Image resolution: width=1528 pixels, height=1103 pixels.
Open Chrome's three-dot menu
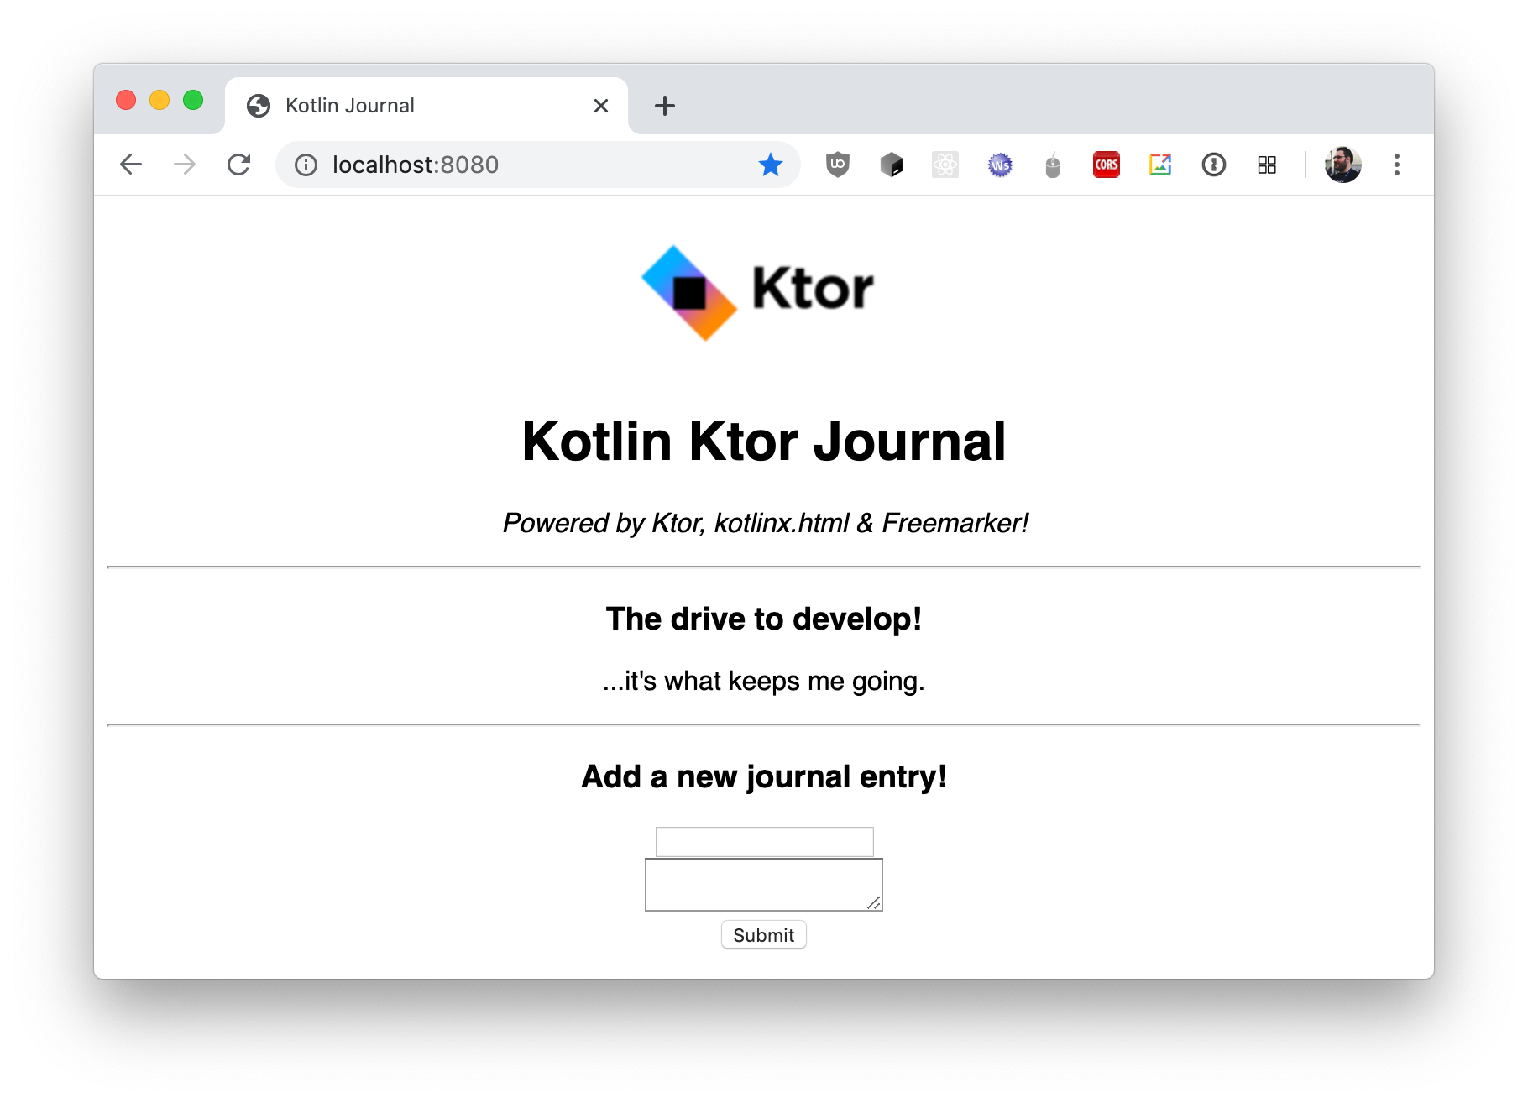1397,165
